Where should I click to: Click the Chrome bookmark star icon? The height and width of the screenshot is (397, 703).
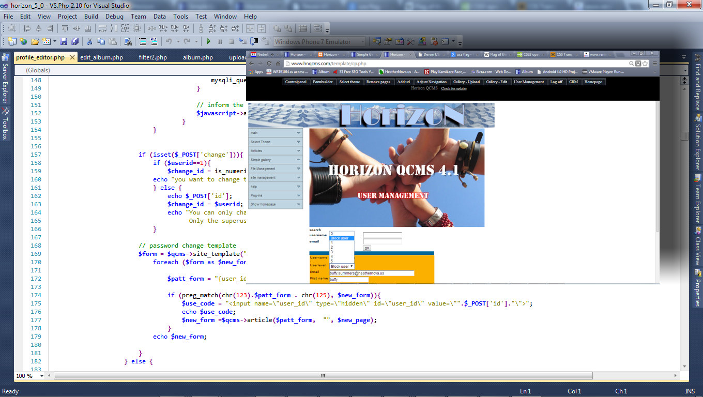[x=645, y=63]
